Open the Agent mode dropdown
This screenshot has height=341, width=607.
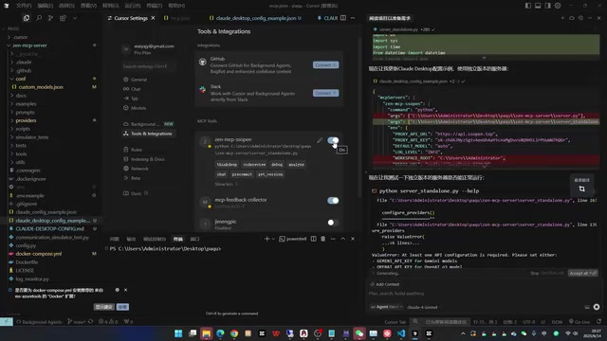[386, 307]
